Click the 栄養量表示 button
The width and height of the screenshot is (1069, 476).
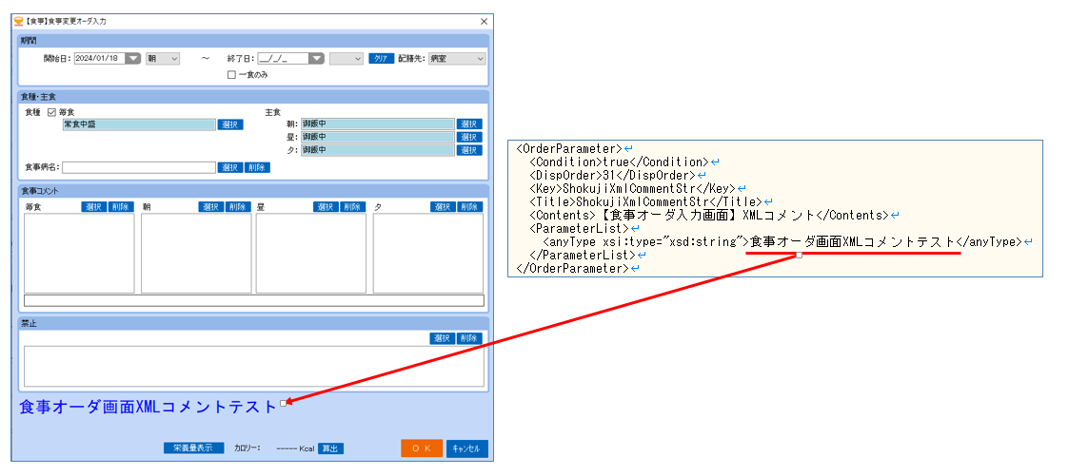(x=193, y=448)
